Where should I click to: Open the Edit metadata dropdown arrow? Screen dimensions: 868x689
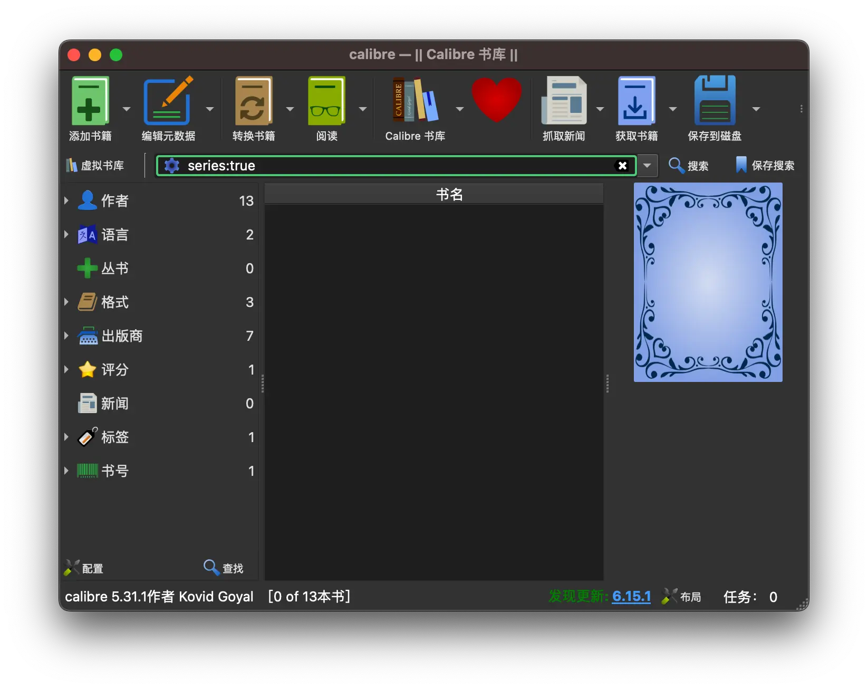tap(210, 109)
